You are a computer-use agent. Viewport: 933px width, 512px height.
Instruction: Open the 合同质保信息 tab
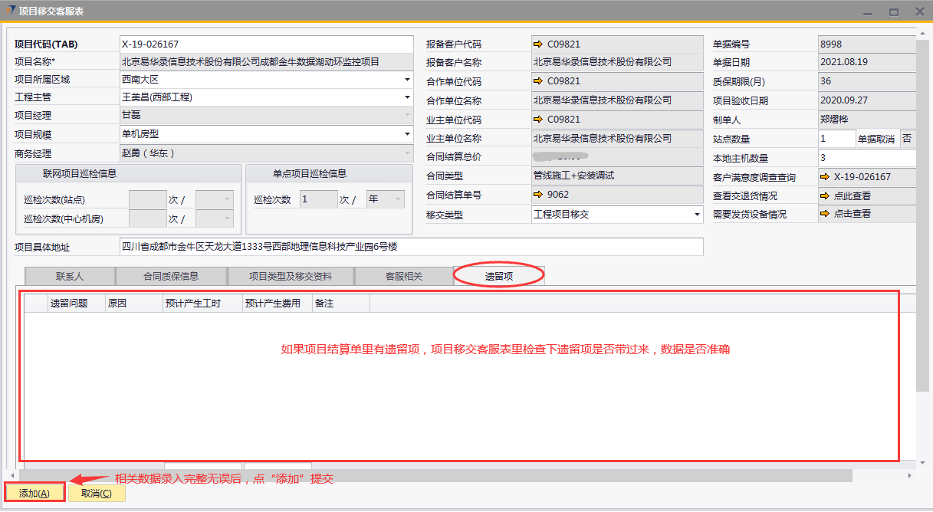171,276
